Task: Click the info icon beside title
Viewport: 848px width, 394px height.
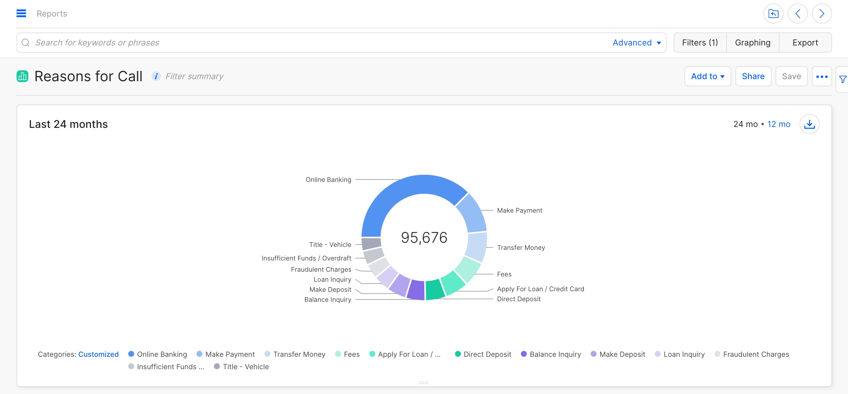Action: tap(156, 76)
